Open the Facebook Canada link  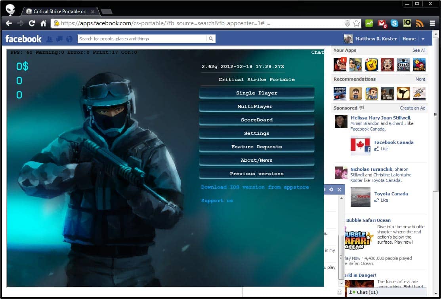(394, 142)
